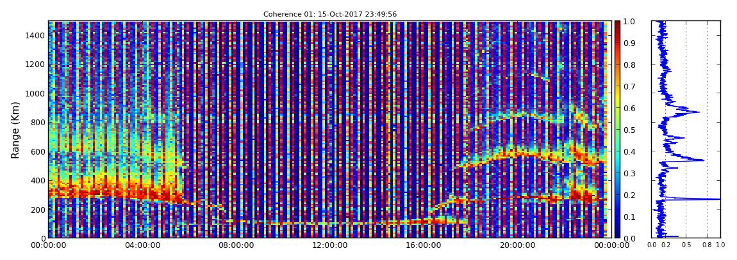Click the profile plot's 0.5 x-axis tick

(x=686, y=245)
